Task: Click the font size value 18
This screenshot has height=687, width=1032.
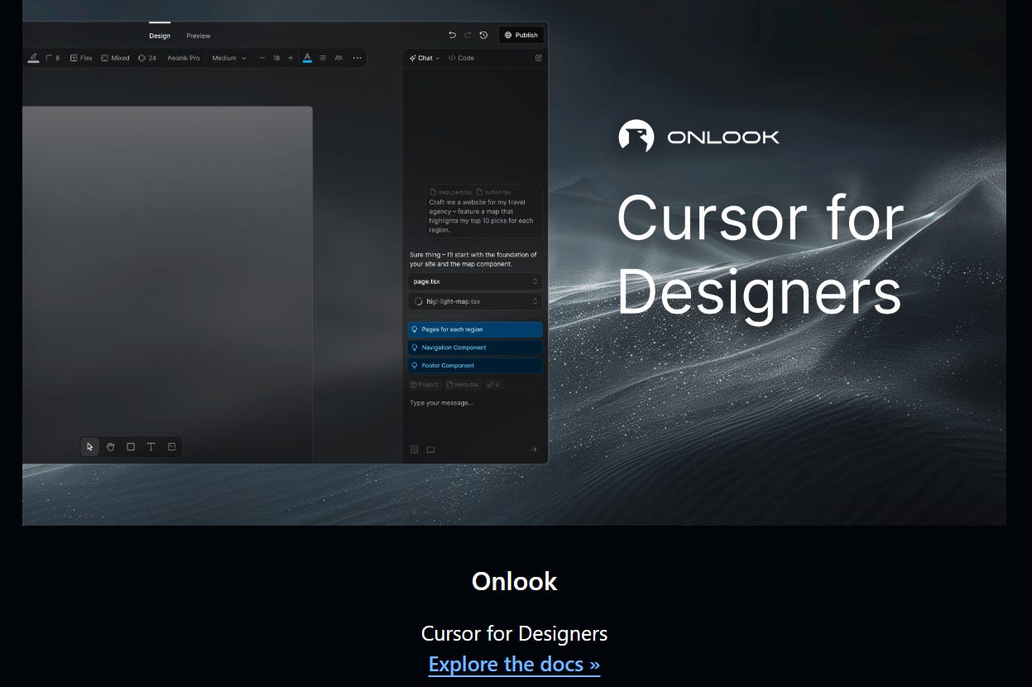Action: point(276,58)
